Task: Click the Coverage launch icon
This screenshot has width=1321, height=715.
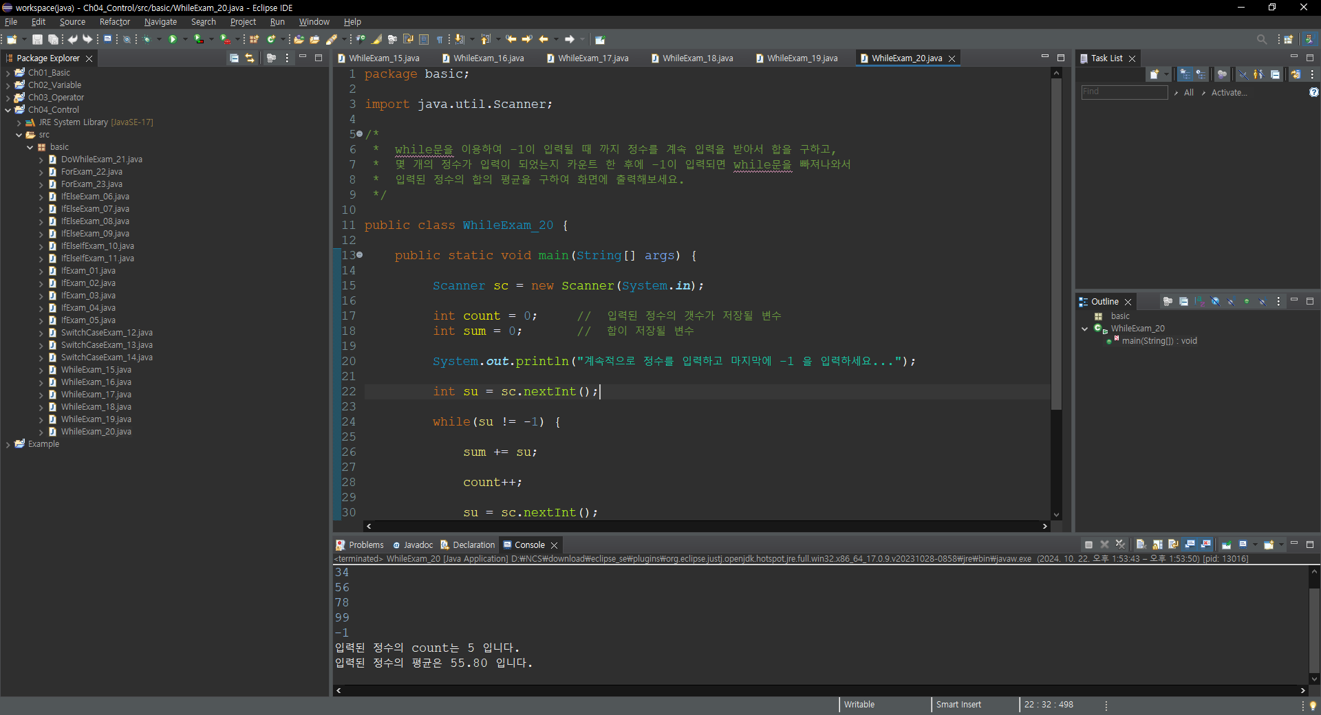Action: [198, 39]
